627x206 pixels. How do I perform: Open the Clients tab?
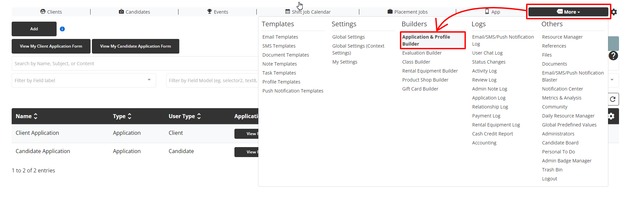click(x=51, y=12)
